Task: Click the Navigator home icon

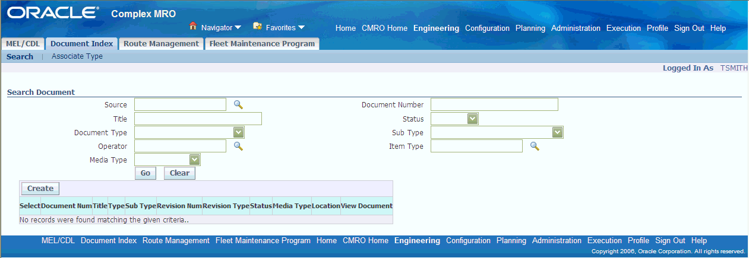Action: pos(193,26)
